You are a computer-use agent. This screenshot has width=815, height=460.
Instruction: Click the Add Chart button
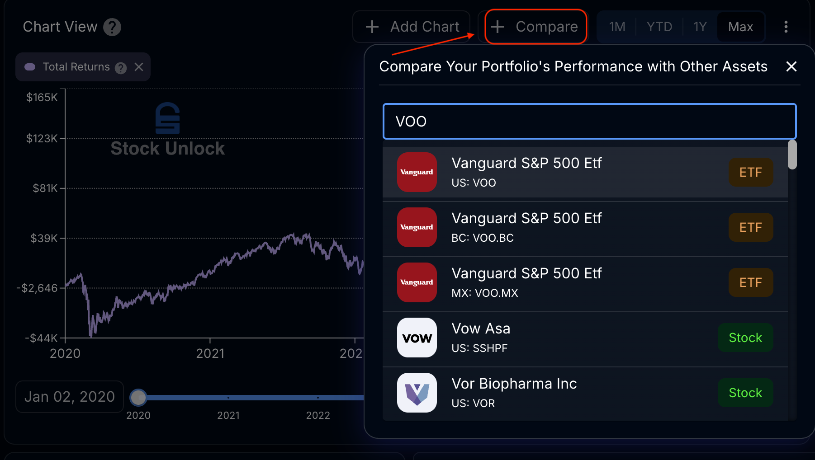coord(412,27)
